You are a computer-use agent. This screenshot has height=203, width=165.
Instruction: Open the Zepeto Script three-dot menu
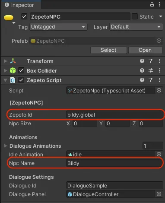[x=159, y=80]
